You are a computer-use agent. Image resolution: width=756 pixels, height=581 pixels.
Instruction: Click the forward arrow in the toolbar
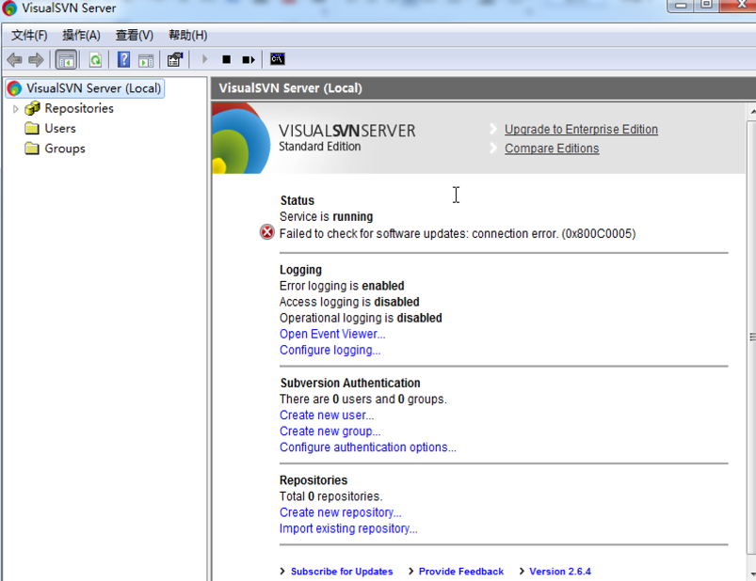36,59
